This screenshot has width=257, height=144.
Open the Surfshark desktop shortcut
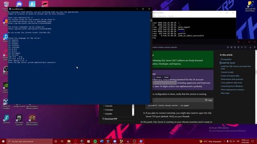[6, 119]
